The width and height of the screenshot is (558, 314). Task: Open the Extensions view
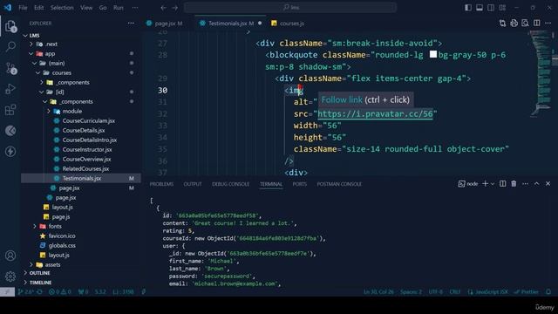pos(10,110)
